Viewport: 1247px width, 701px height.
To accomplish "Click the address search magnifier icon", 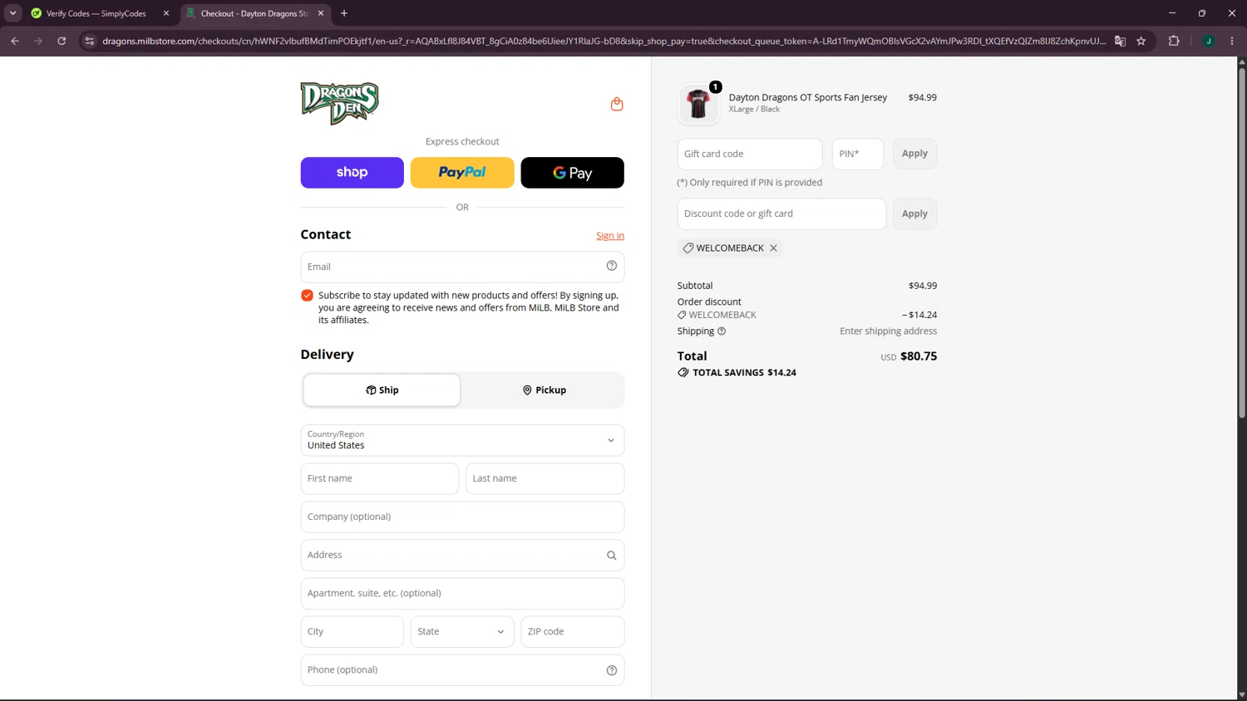I will pos(611,556).
